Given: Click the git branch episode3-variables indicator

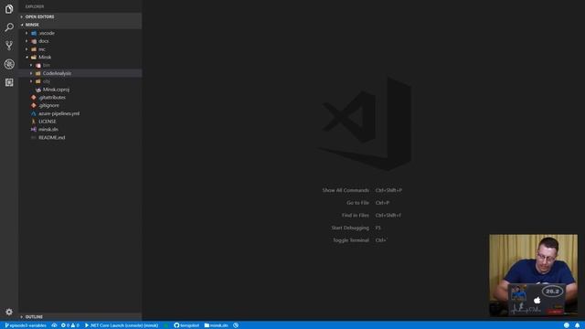Looking at the screenshot, I should [x=26, y=325].
